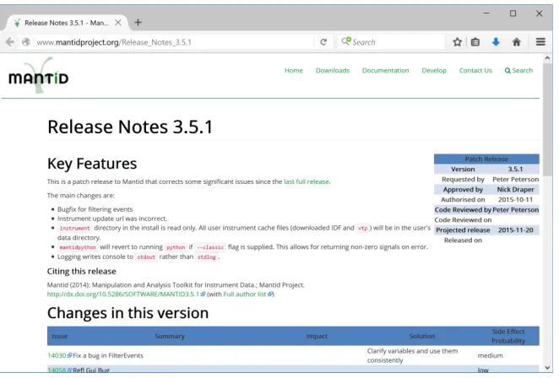Screen dimensions: 559x378
Task: Click 'Bugfix for filtering events' bullet
Action: pyautogui.click(x=95, y=209)
